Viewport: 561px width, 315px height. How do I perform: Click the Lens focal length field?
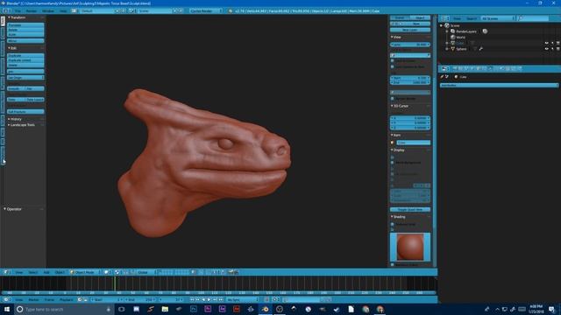(410, 45)
